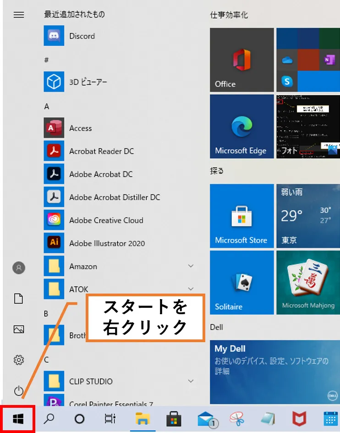Click the C letter header
Viewport: 340px width, 433px height.
point(46,360)
